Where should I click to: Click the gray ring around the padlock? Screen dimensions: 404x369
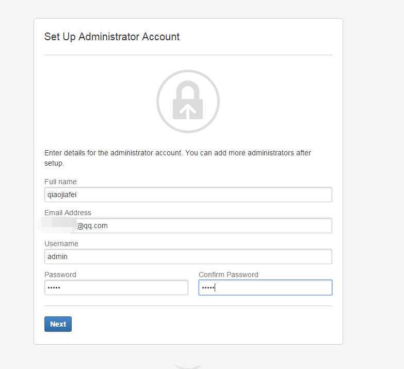[x=188, y=71]
